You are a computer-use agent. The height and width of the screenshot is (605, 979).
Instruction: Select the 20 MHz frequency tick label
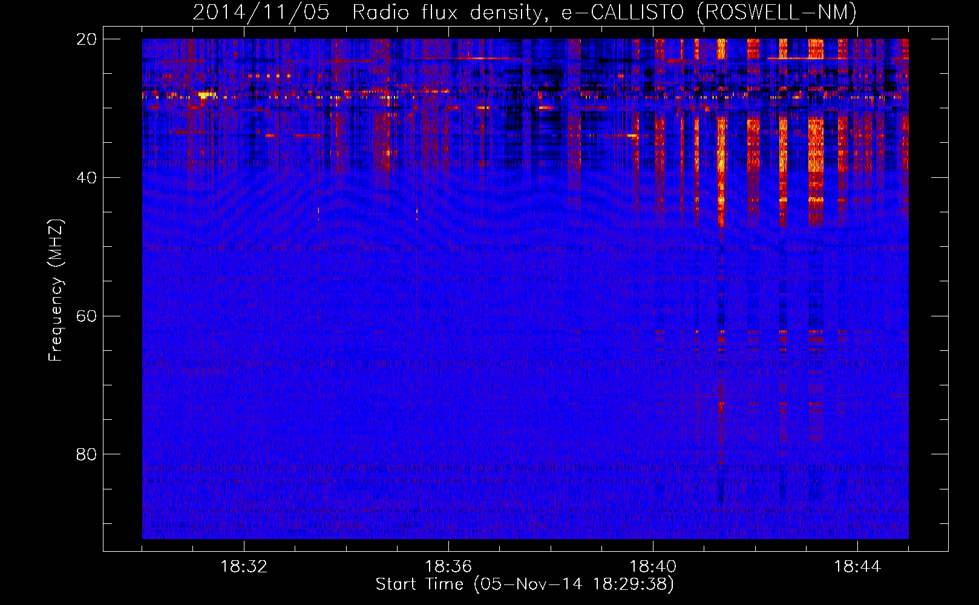(x=87, y=39)
